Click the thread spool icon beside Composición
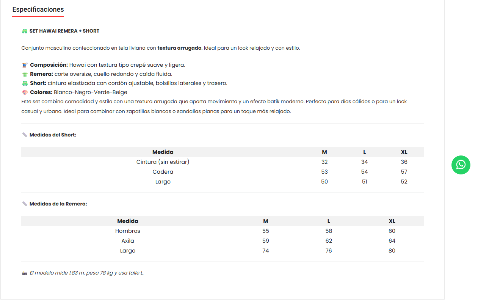The image size is (478, 306). (x=25, y=65)
